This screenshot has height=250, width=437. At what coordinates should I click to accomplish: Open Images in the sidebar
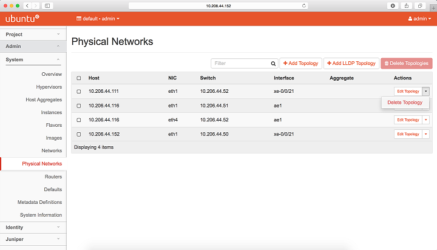[54, 138]
